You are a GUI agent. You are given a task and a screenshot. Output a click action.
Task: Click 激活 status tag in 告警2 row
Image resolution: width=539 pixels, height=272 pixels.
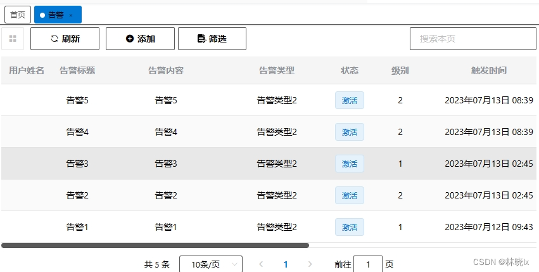pyautogui.click(x=350, y=195)
